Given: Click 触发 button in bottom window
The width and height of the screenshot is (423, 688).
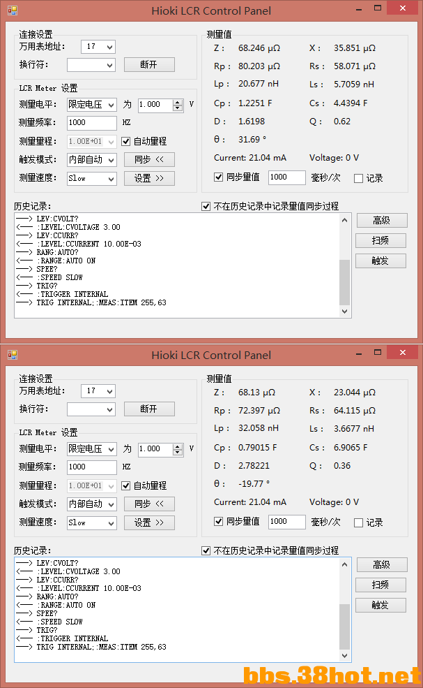Looking at the screenshot, I should (381, 605).
